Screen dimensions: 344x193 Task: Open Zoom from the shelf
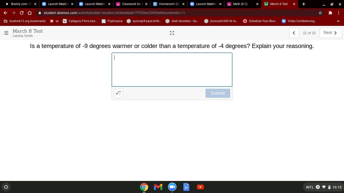(172, 187)
